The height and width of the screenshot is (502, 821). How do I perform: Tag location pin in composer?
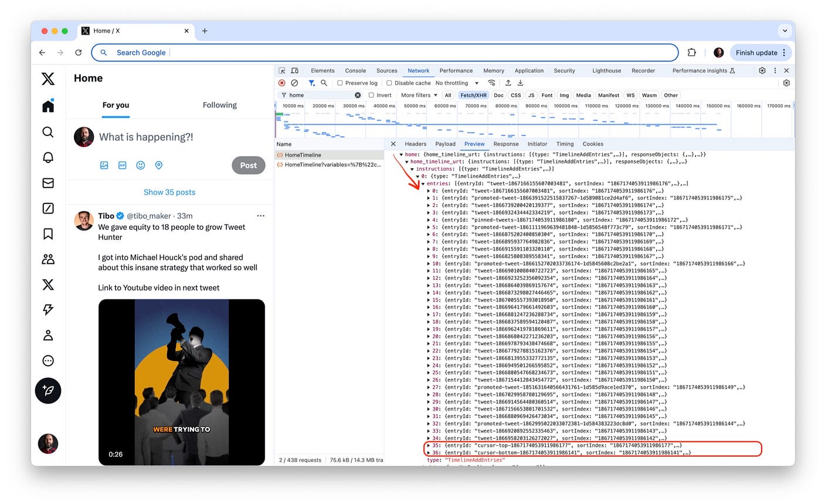point(158,165)
